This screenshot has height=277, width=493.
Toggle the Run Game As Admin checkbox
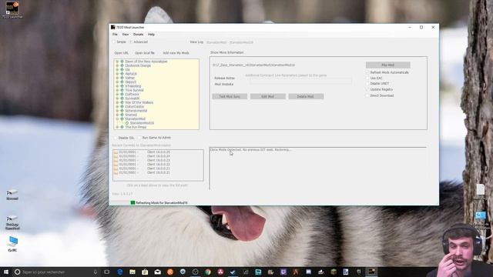(139, 138)
